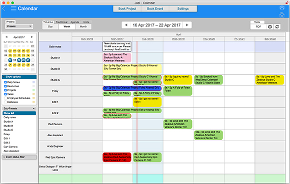Open the daily note on Monday
The image size is (290, 184).
point(117,46)
